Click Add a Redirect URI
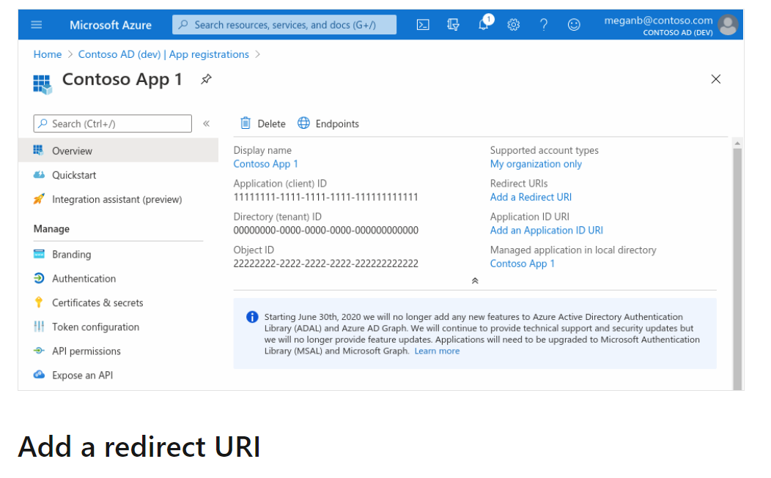The width and height of the screenshot is (771, 478). click(531, 197)
